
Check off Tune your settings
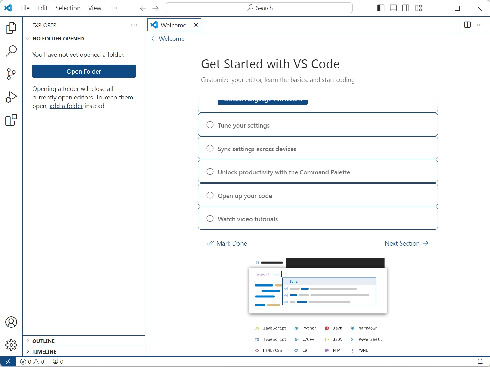tap(210, 125)
